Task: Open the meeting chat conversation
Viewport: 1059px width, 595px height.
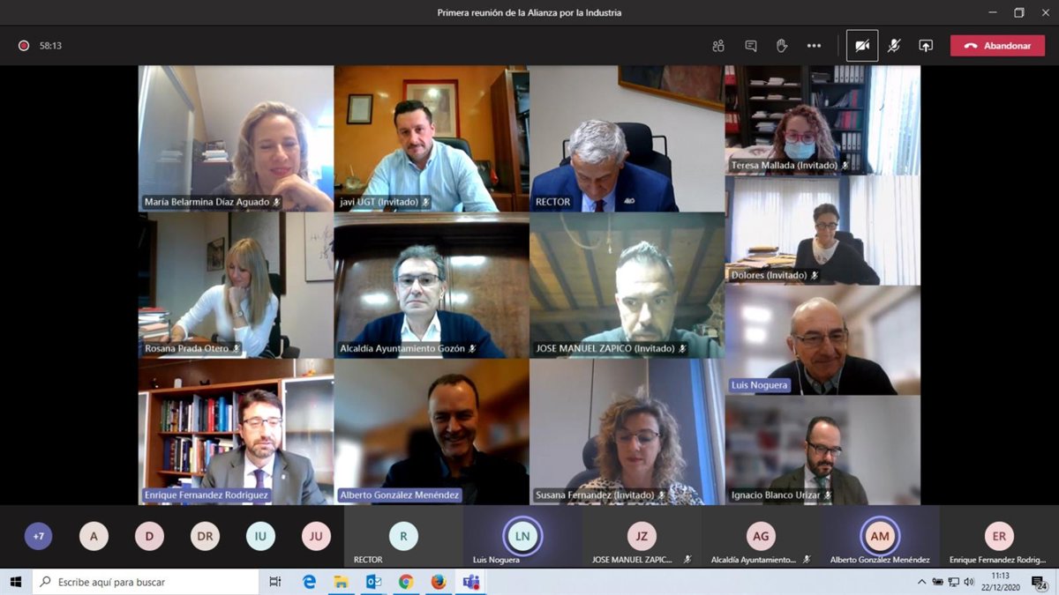Action: pyautogui.click(x=750, y=46)
